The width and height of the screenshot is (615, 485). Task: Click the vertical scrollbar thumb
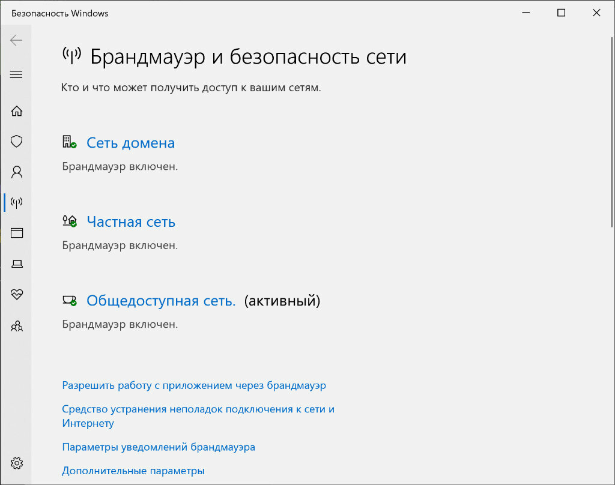611,132
